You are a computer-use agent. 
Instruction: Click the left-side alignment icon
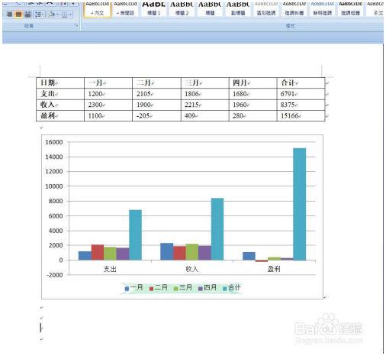(9, 14)
